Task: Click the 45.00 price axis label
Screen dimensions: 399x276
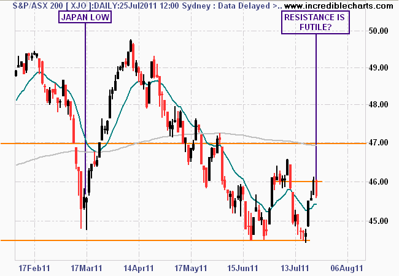Action: (378, 221)
